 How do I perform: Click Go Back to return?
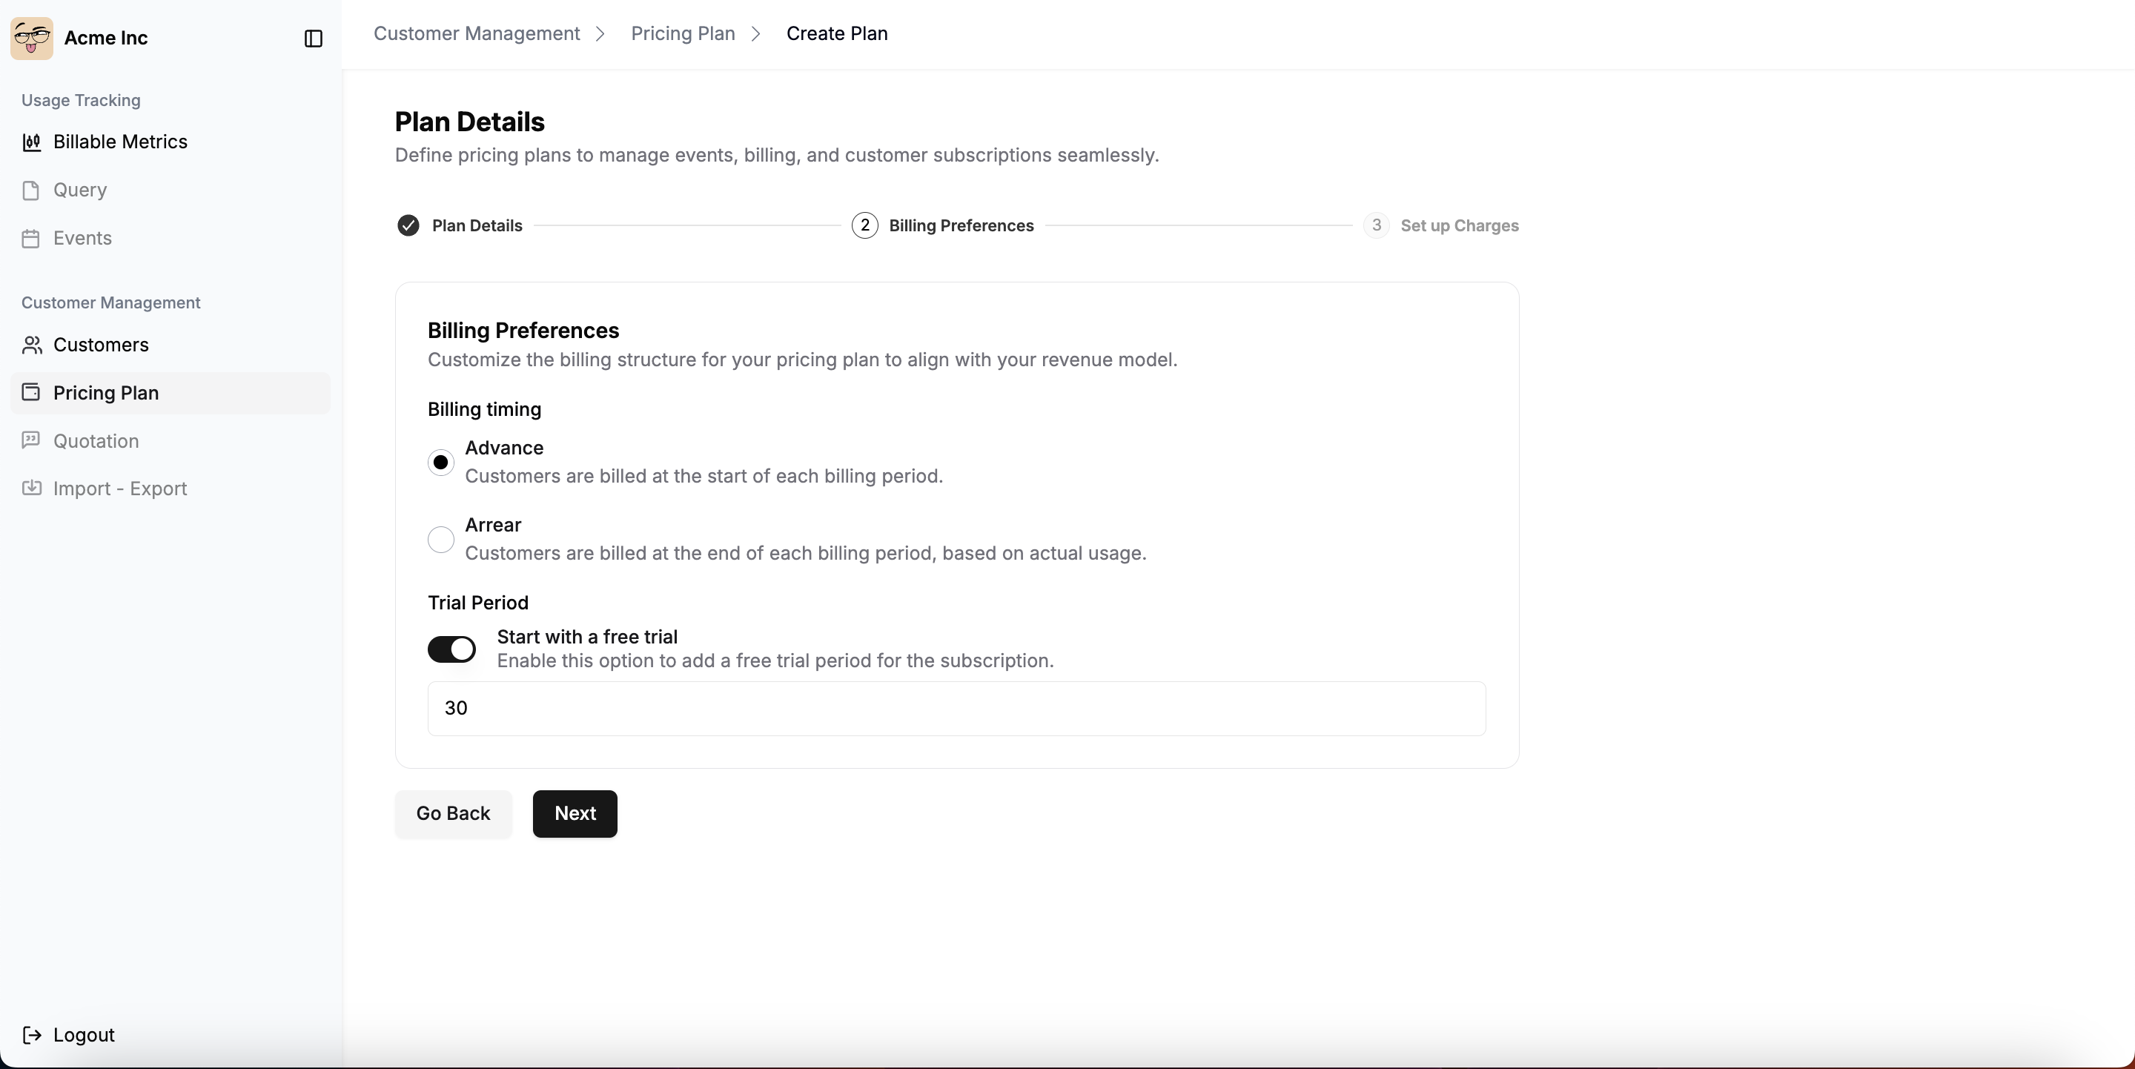tap(452, 813)
